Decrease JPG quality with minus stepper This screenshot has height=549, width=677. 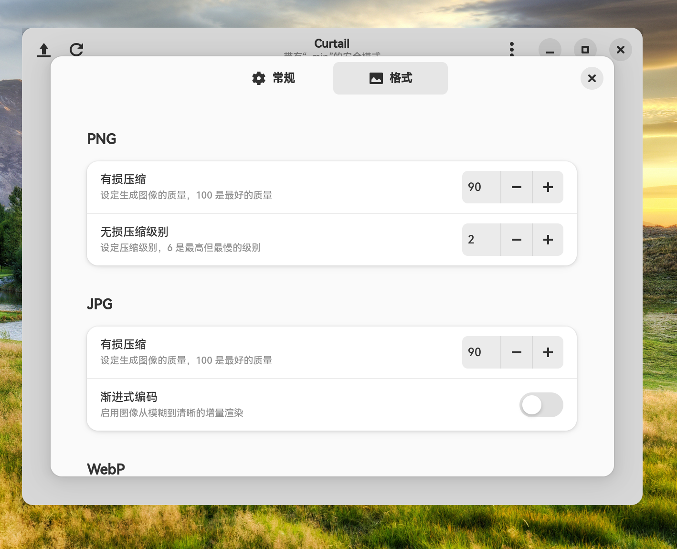(x=516, y=352)
